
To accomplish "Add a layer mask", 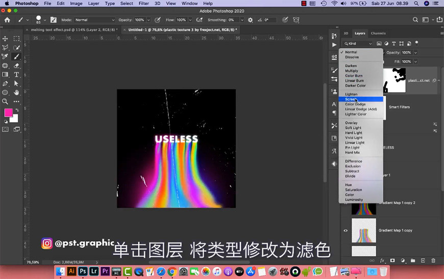I will click(392, 260).
